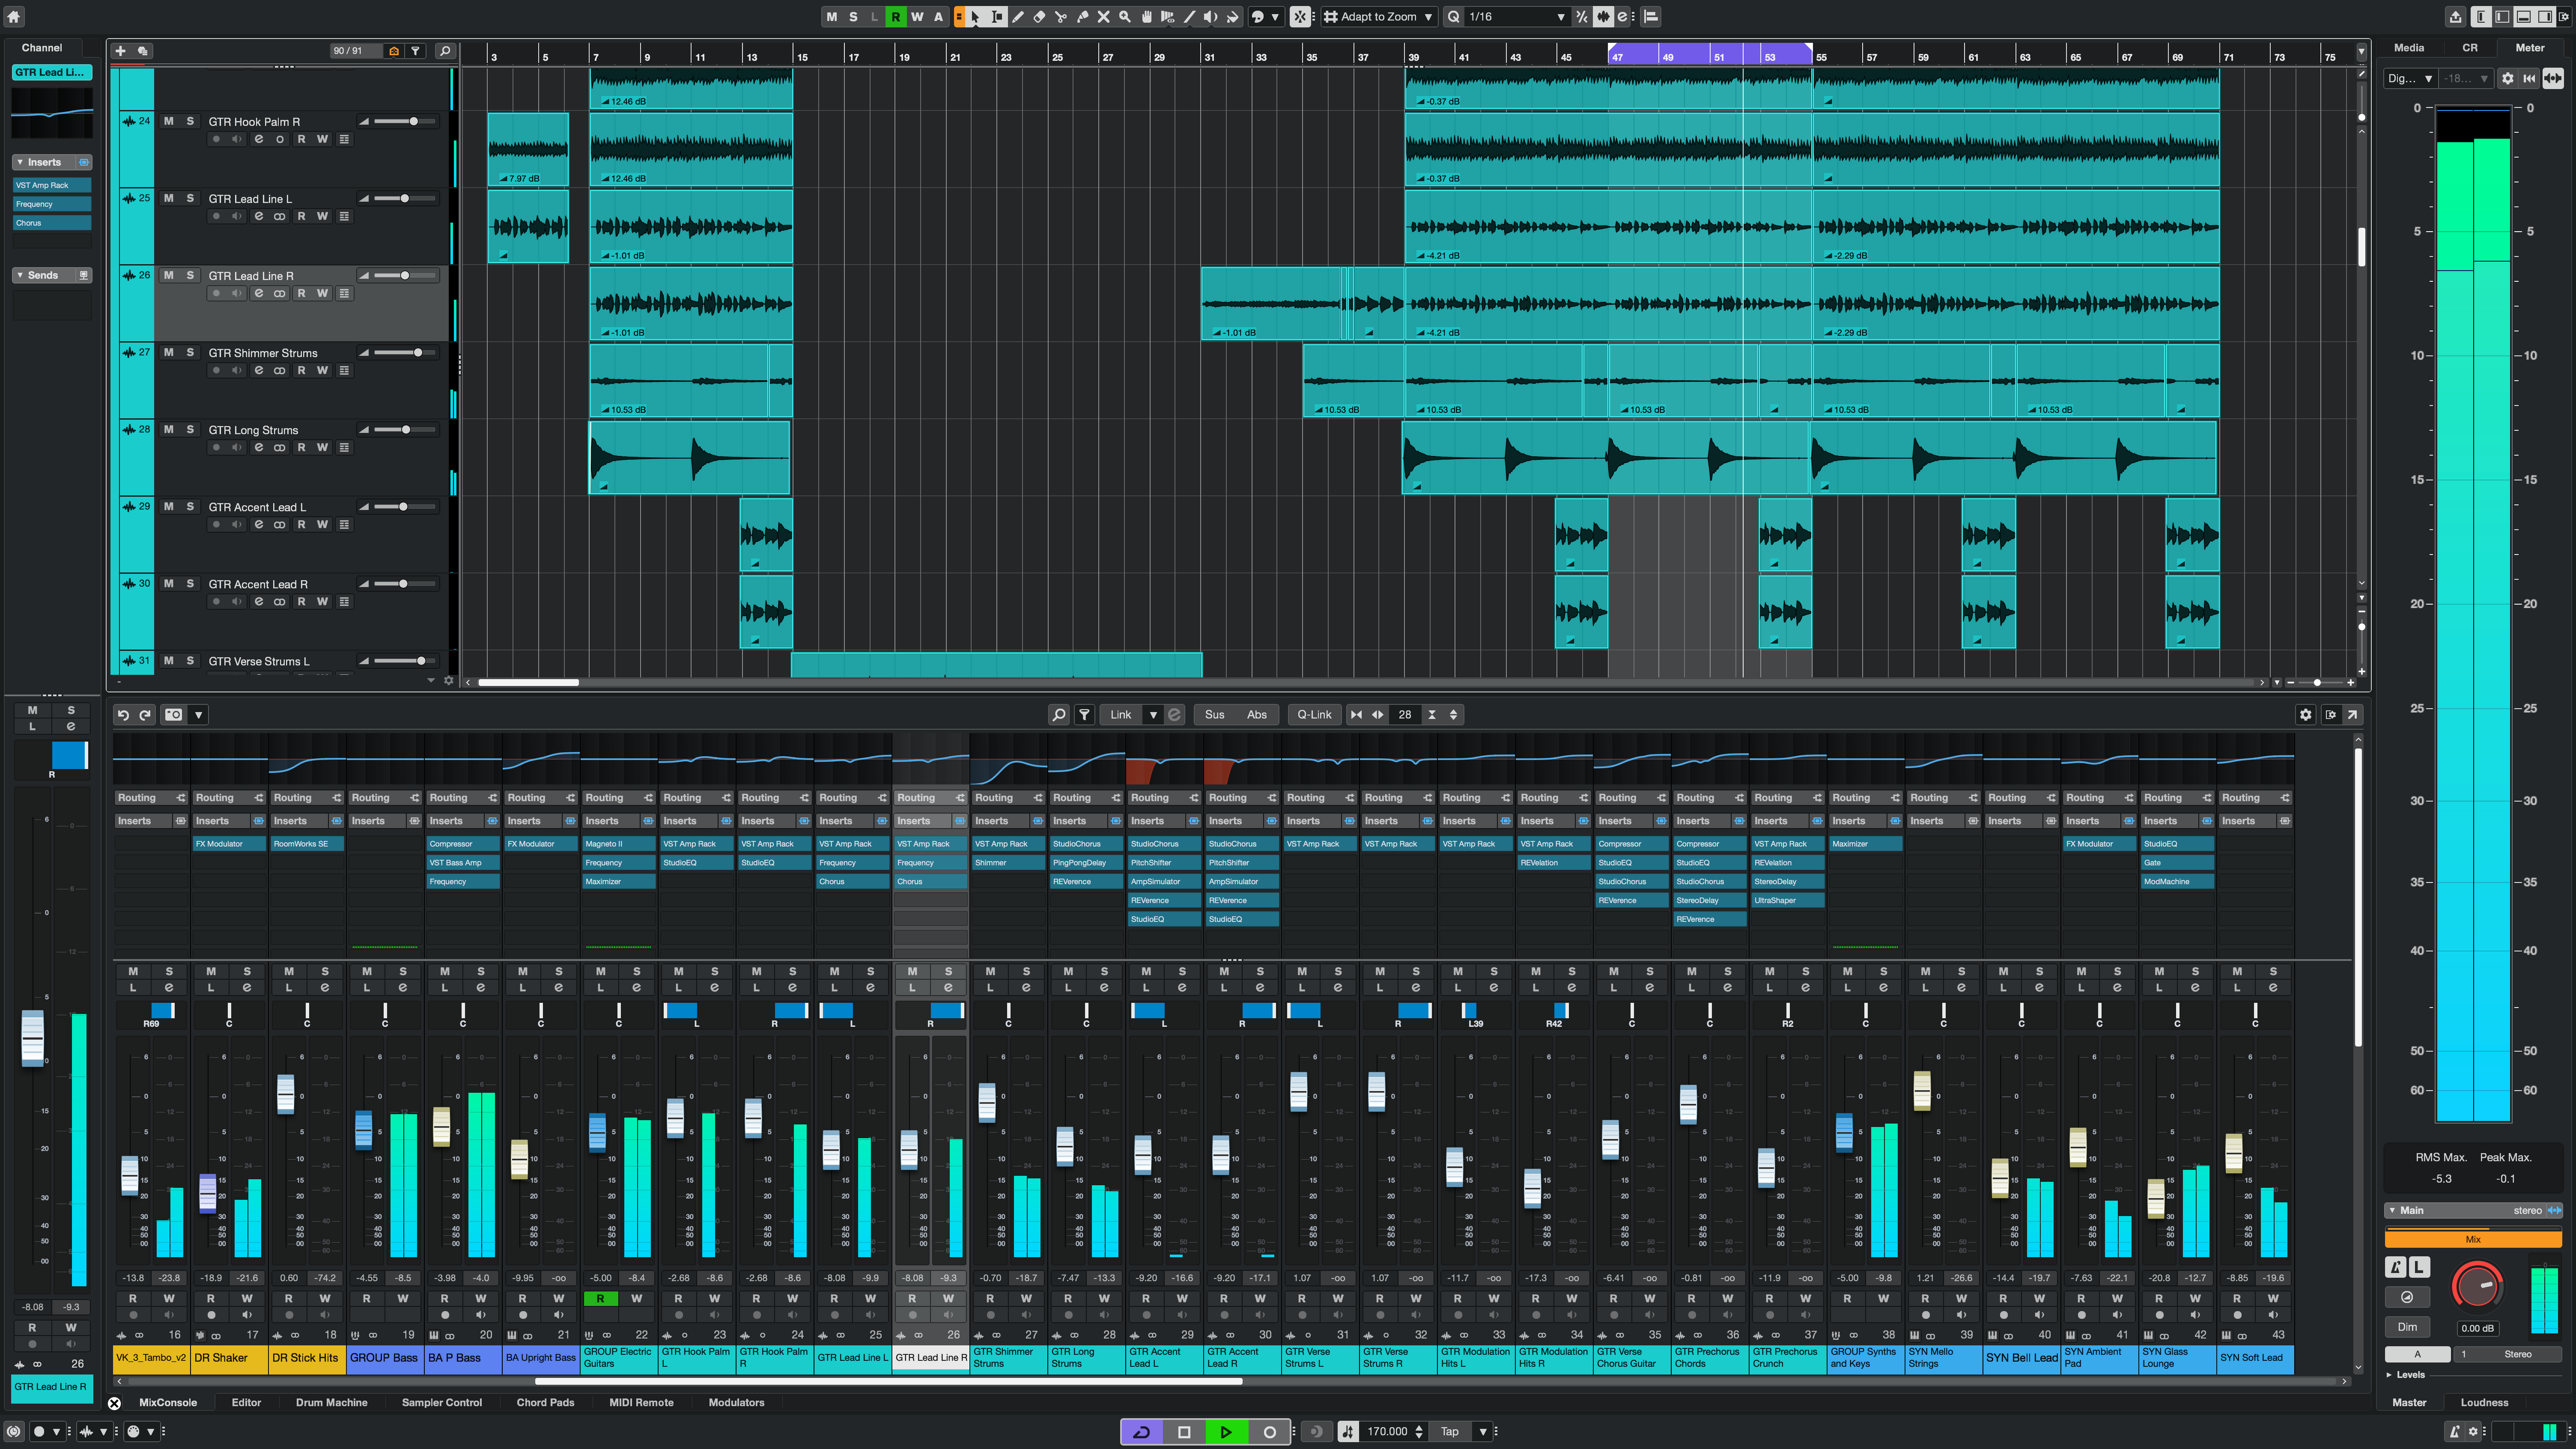Open channel settings (e) for GTR Long Strums

258,447
